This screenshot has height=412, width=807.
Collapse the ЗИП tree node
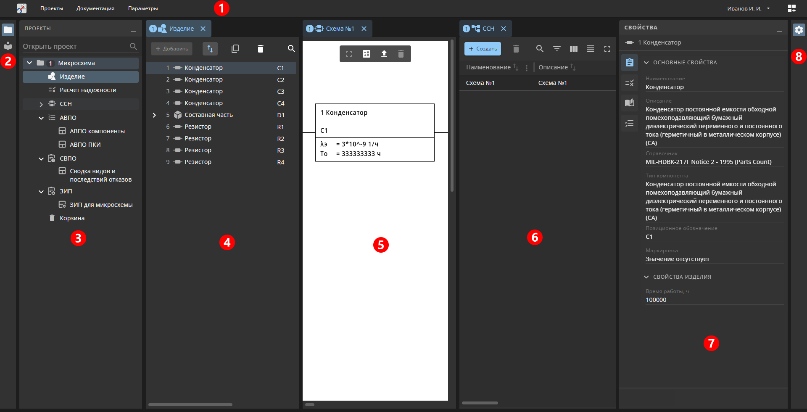41,192
